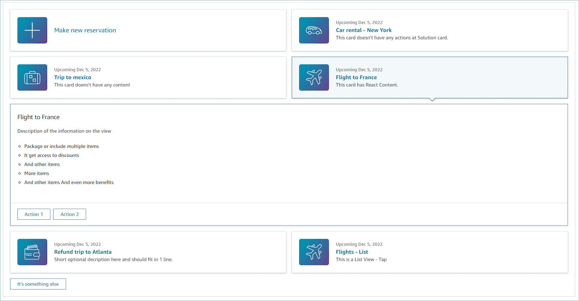Viewport: 579px width, 301px height.
Task: Open the Make new reservation link
Action: [85, 30]
